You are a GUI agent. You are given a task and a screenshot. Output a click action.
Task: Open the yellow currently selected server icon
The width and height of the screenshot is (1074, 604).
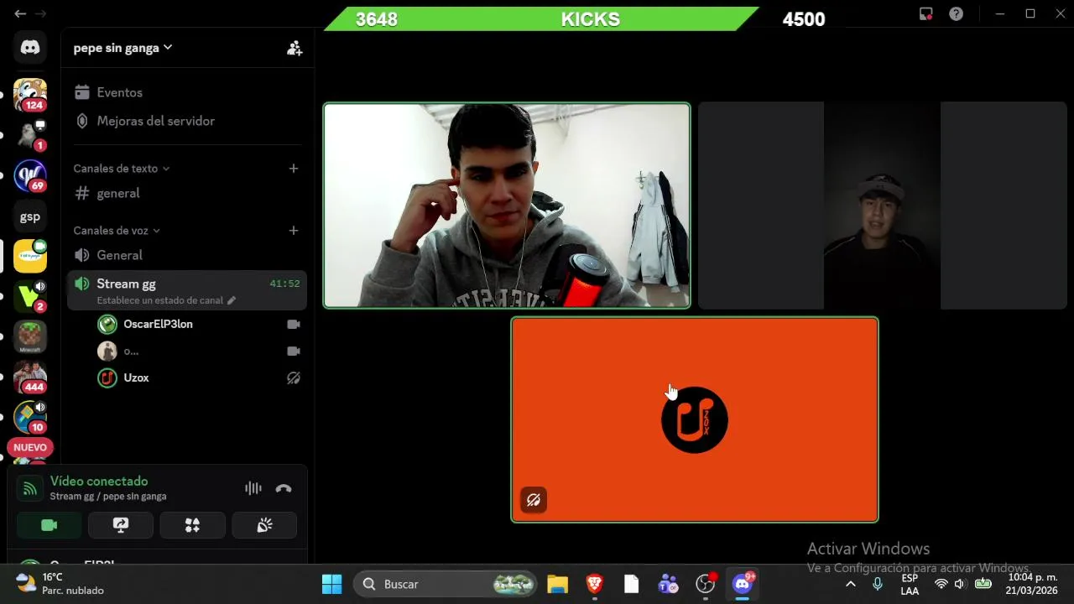tap(30, 256)
